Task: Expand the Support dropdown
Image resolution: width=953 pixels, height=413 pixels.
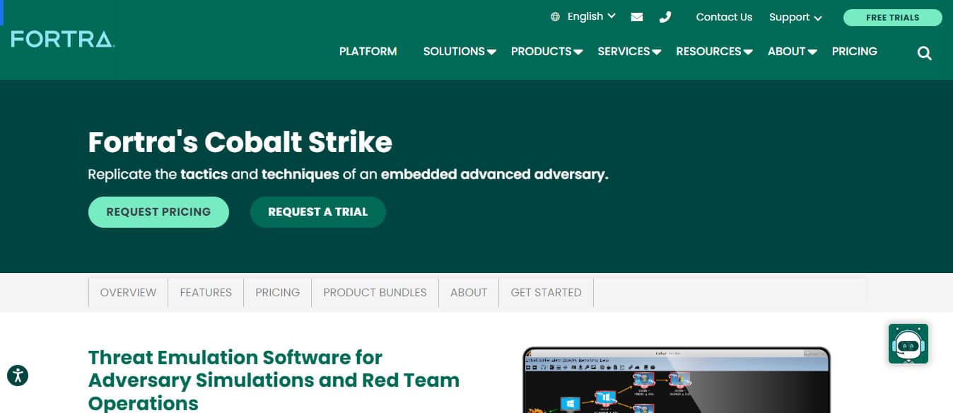Action: (795, 17)
